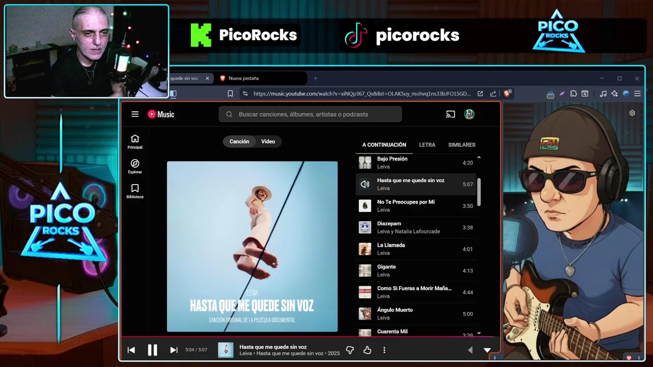
Task: Click the large album cover art
Action: (252, 246)
